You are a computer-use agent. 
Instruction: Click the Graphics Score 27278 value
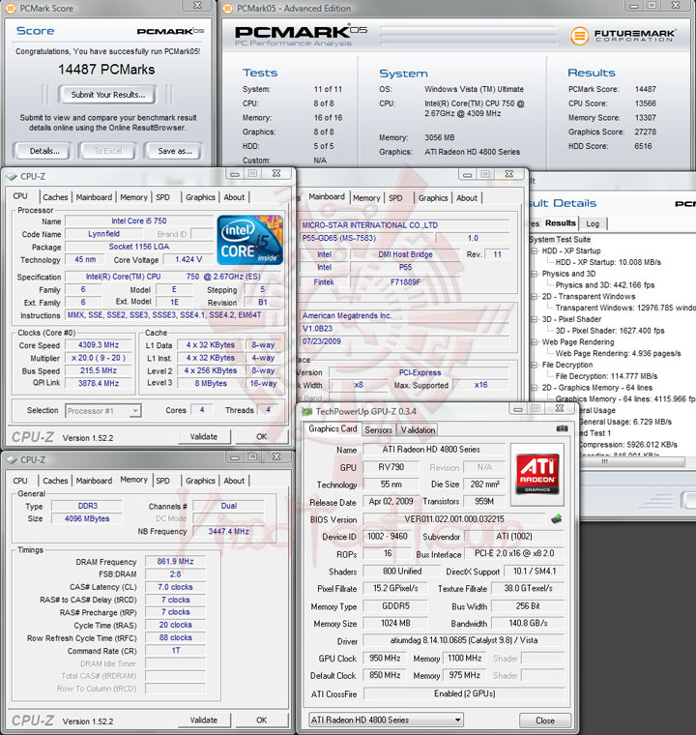pyautogui.click(x=646, y=132)
